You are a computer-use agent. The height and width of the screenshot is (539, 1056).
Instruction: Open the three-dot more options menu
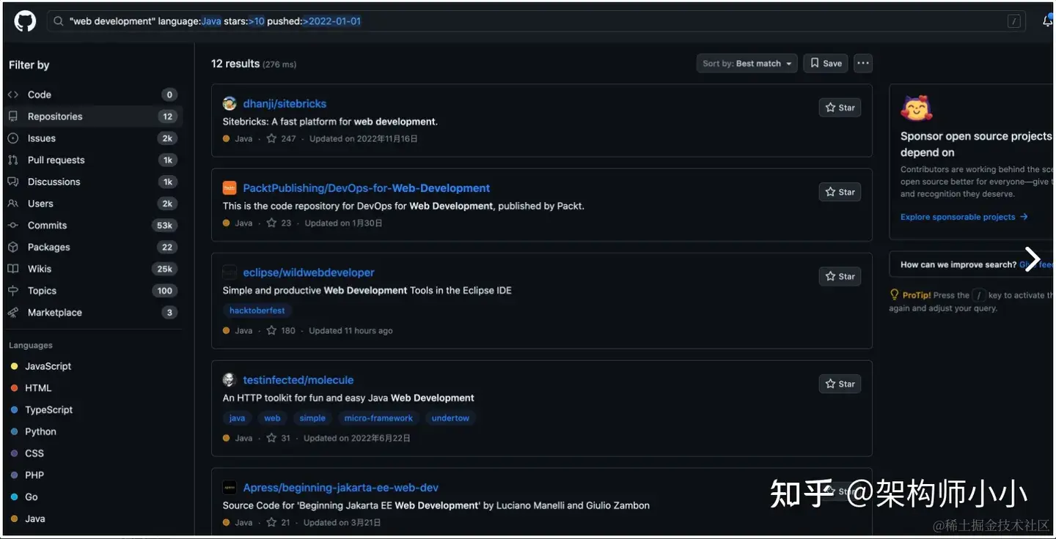click(x=863, y=64)
